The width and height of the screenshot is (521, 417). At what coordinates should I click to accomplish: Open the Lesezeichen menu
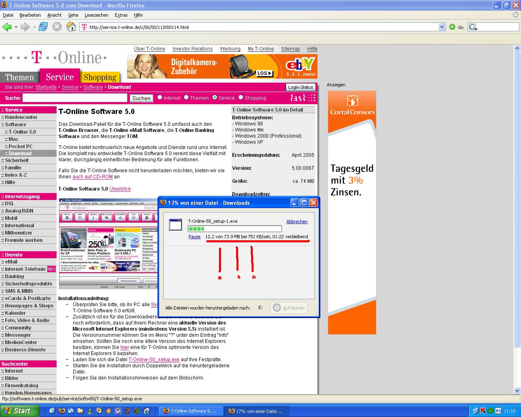pos(96,15)
